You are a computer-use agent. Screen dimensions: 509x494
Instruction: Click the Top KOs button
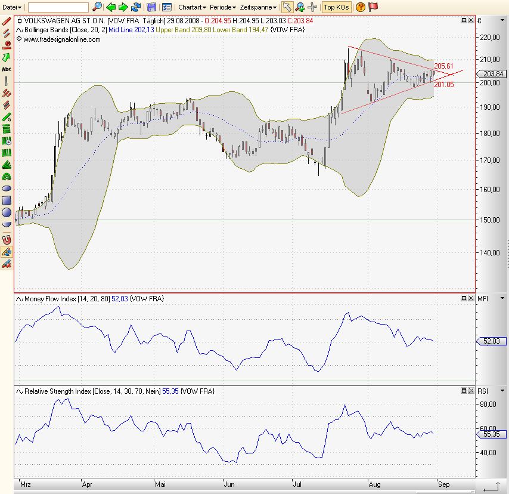pos(336,7)
